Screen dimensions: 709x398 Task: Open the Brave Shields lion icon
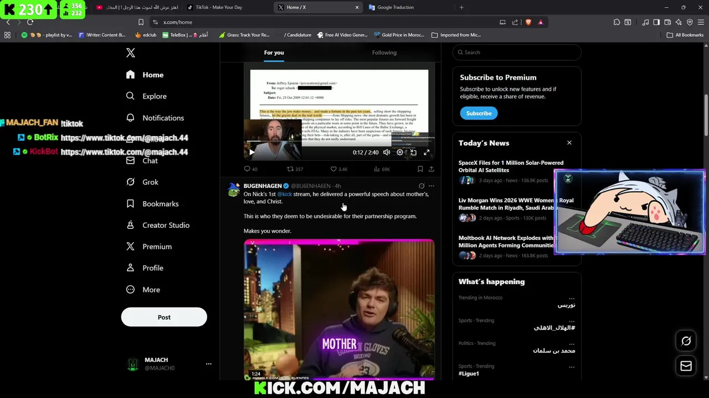[528, 22]
